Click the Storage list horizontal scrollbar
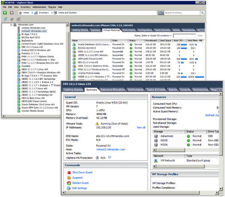Image resolution: width=225 pixels, height=197 pixels. 170,150
